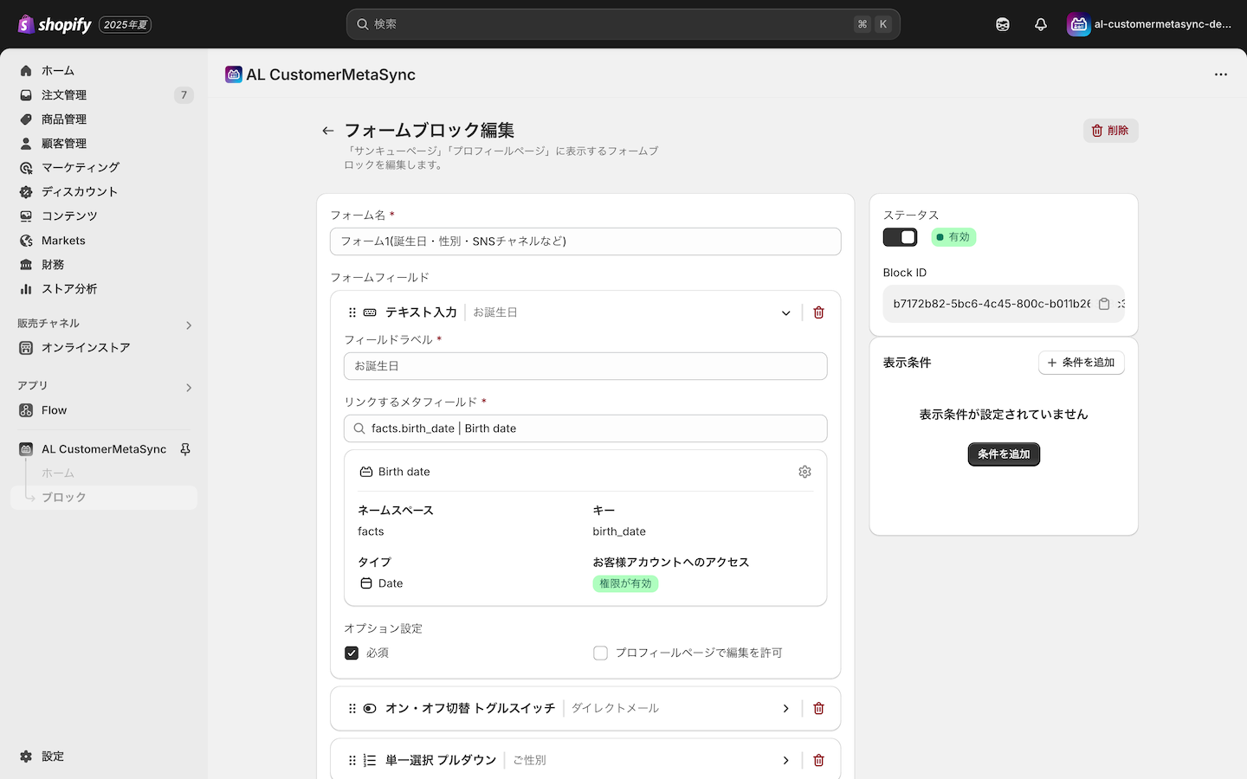
Task: Click the 2025年夏 edition badge
Action: 126,25
